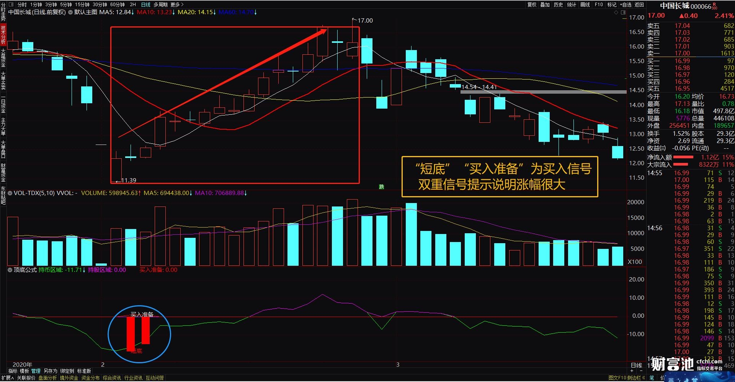The image size is (735, 382).
Task: Click the 复权 adjustment button
Action: coord(532,5)
